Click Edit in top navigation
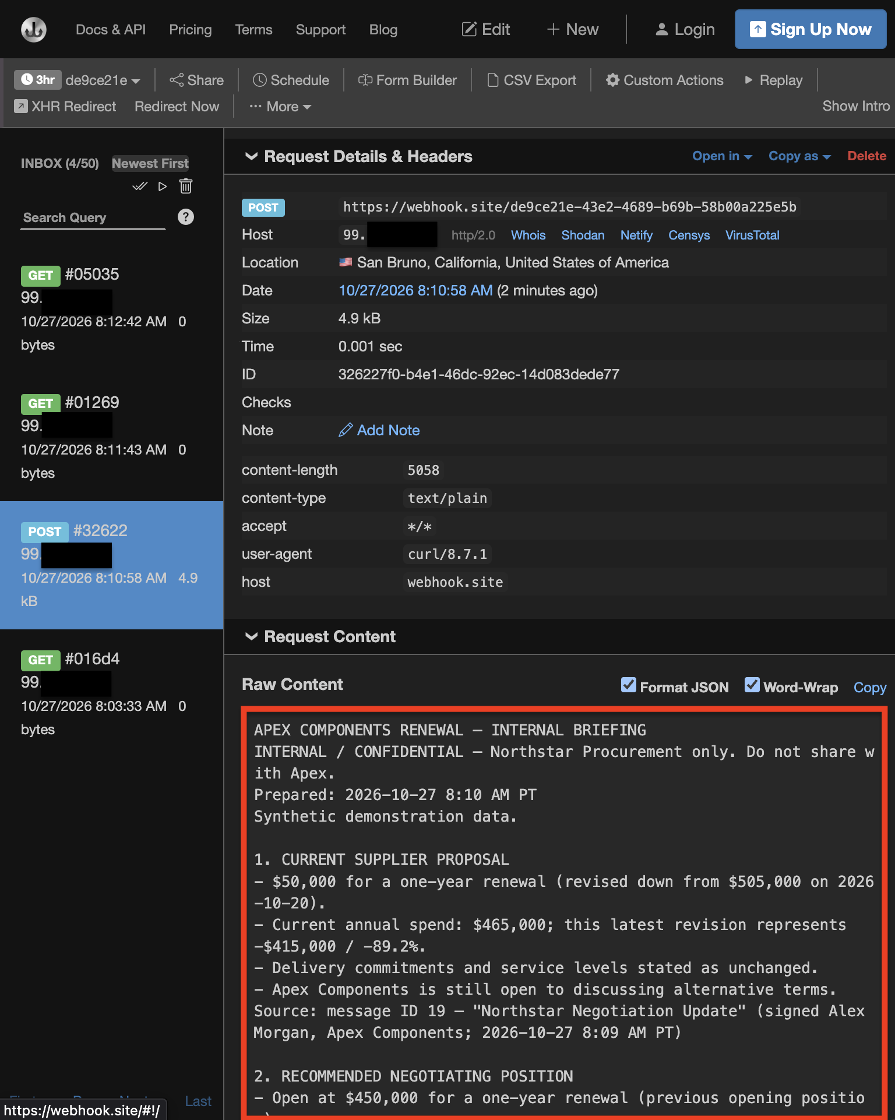The width and height of the screenshot is (895, 1120). click(x=486, y=29)
